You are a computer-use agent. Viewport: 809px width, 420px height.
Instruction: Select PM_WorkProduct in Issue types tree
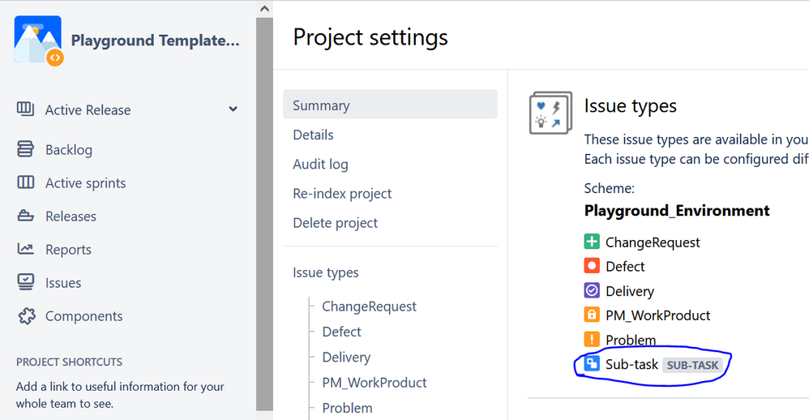374,382
